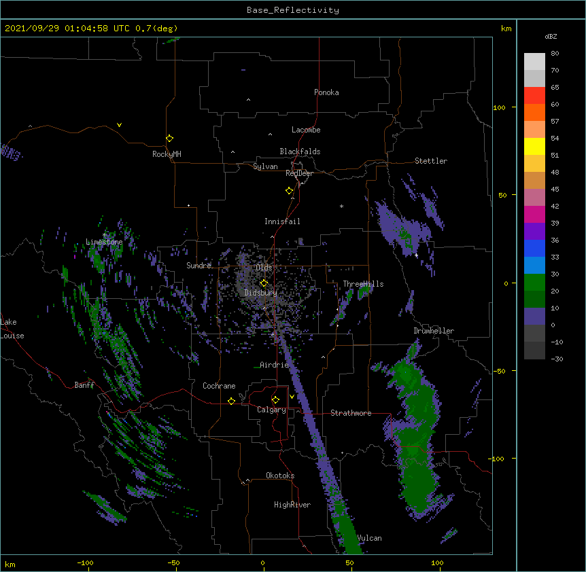Select the red 60-65 dBZ legend swatch

(534, 95)
